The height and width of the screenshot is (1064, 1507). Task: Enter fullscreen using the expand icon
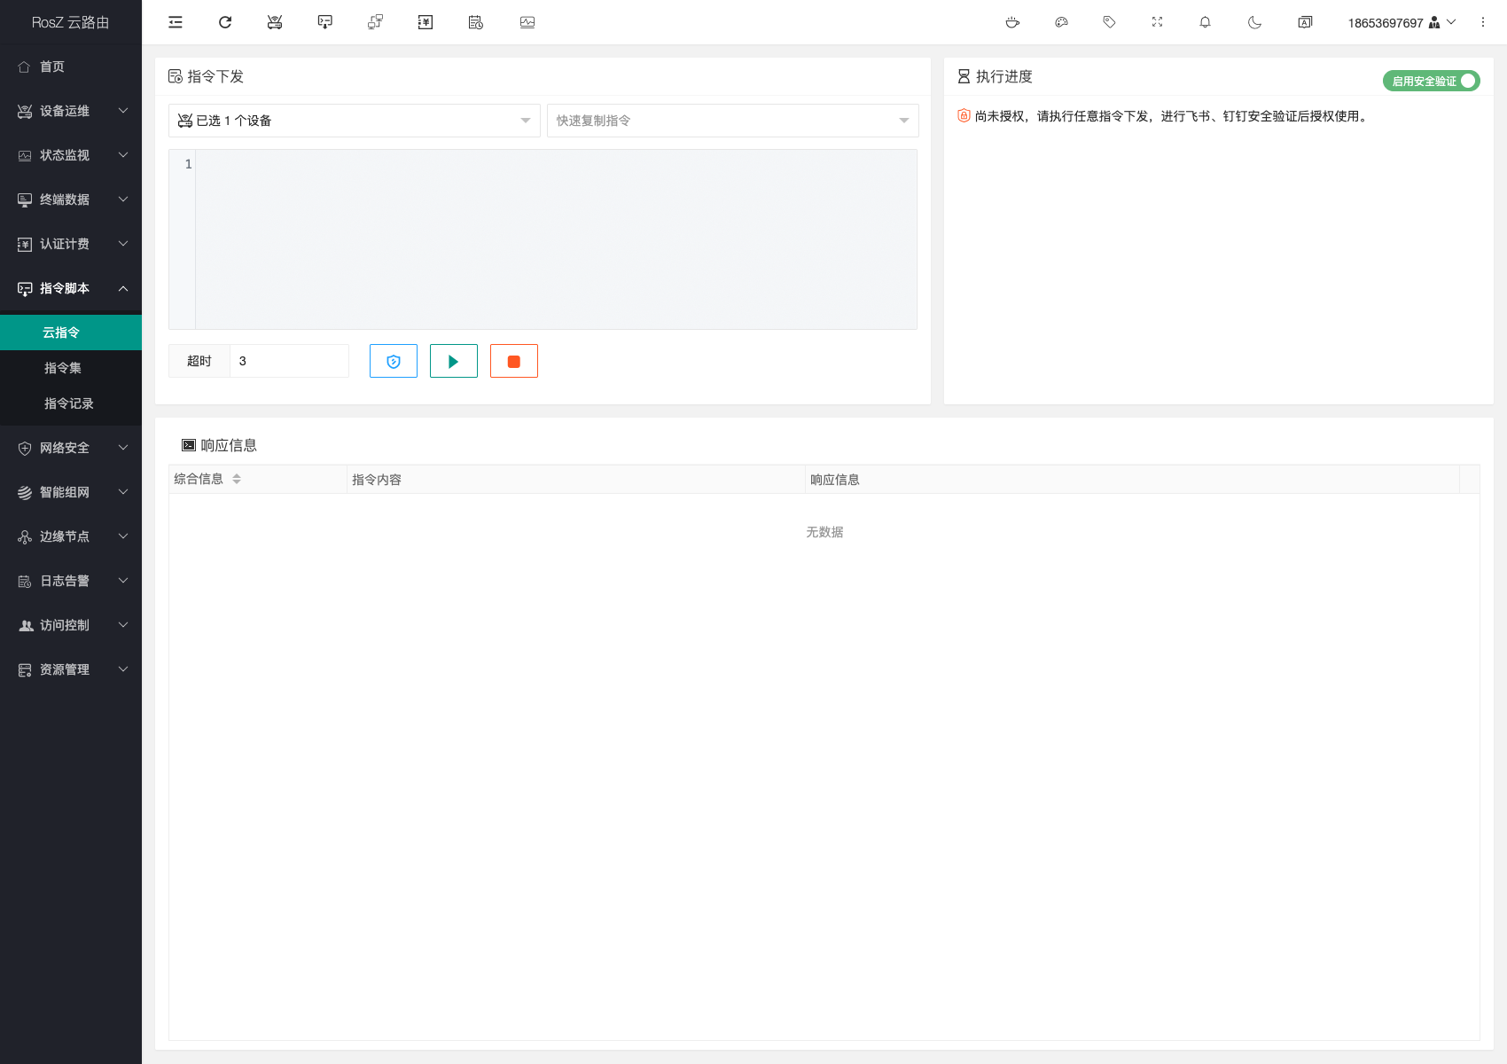coord(1157,22)
